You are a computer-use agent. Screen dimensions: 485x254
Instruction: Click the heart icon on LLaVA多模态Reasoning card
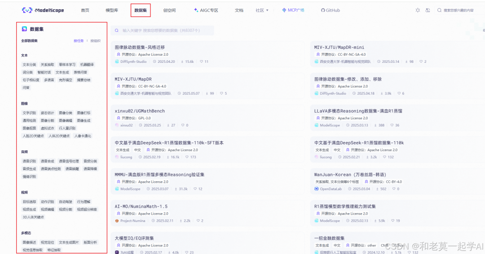[392, 125]
